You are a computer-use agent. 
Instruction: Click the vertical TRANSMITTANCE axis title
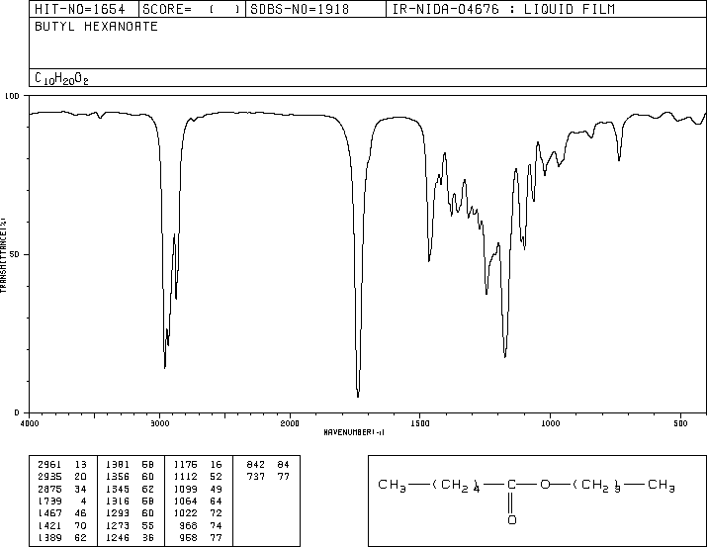3,255
